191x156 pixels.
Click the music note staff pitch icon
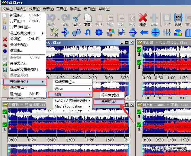[121, 32]
